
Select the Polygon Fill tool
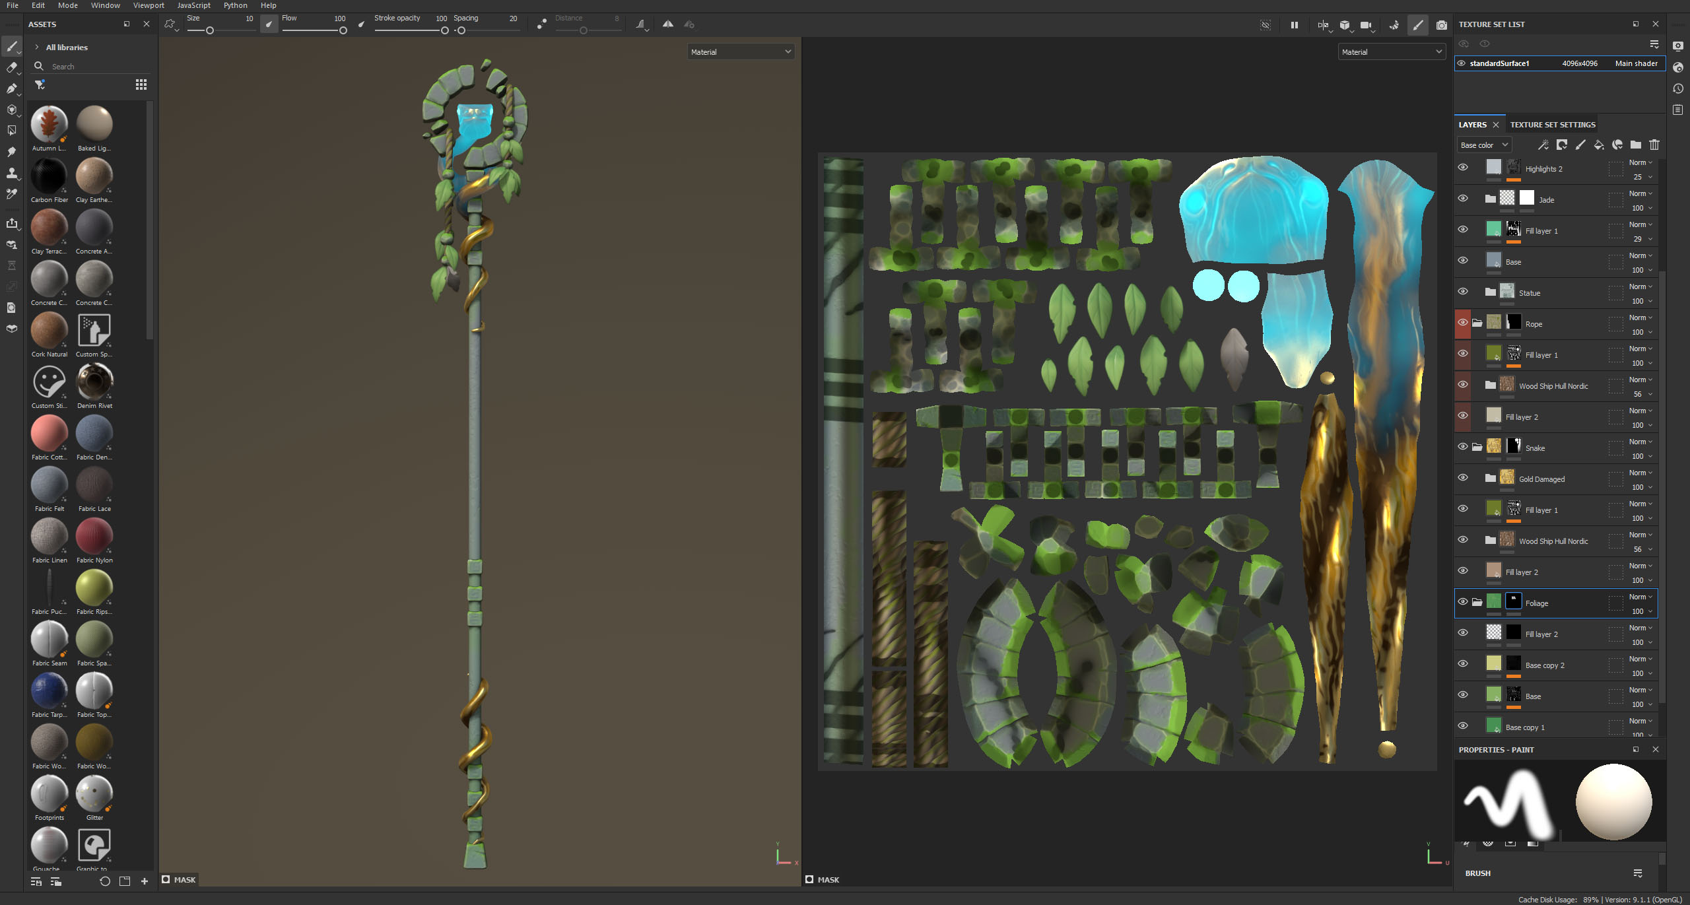11,131
